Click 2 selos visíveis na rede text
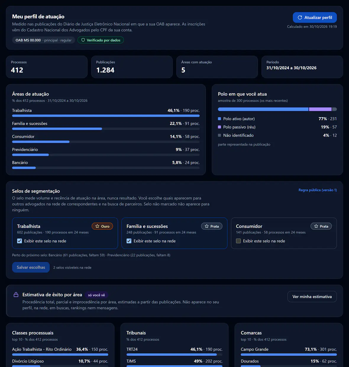This screenshot has width=349, height=367. [72, 268]
